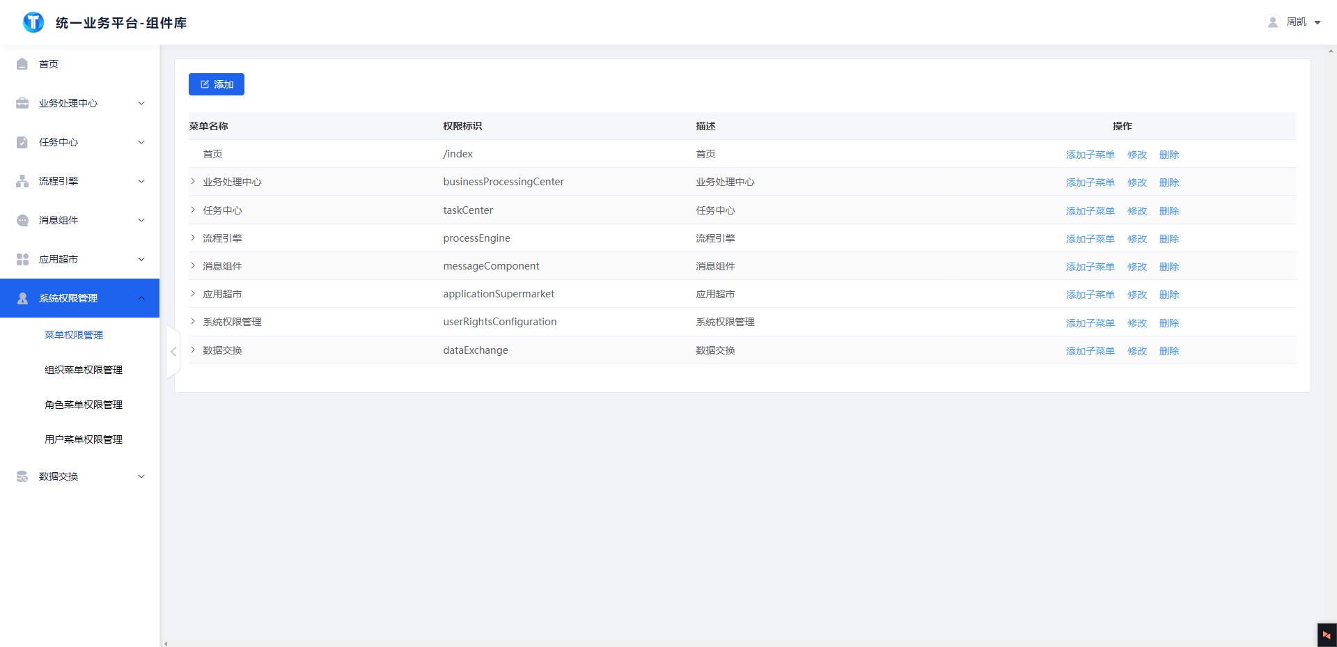Select 角色菜单权限管理 submenu item
This screenshot has height=647, width=1337.
(84, 405)
